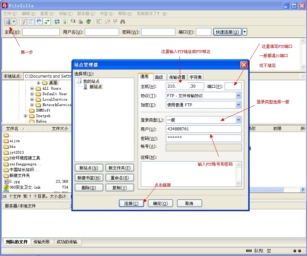This screenshot has height=256, width=307.
Task: Open the 编辑(E) menu
Action: click(x=29, y=14)
